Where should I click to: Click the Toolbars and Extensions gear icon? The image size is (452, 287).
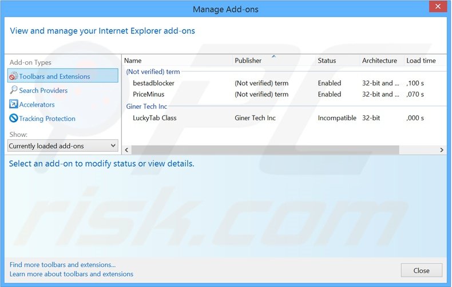14,76
